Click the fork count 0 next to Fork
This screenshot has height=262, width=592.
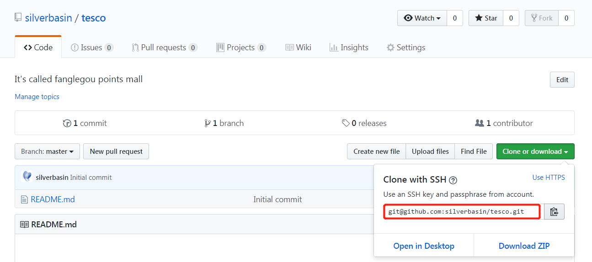click(566, 18)
